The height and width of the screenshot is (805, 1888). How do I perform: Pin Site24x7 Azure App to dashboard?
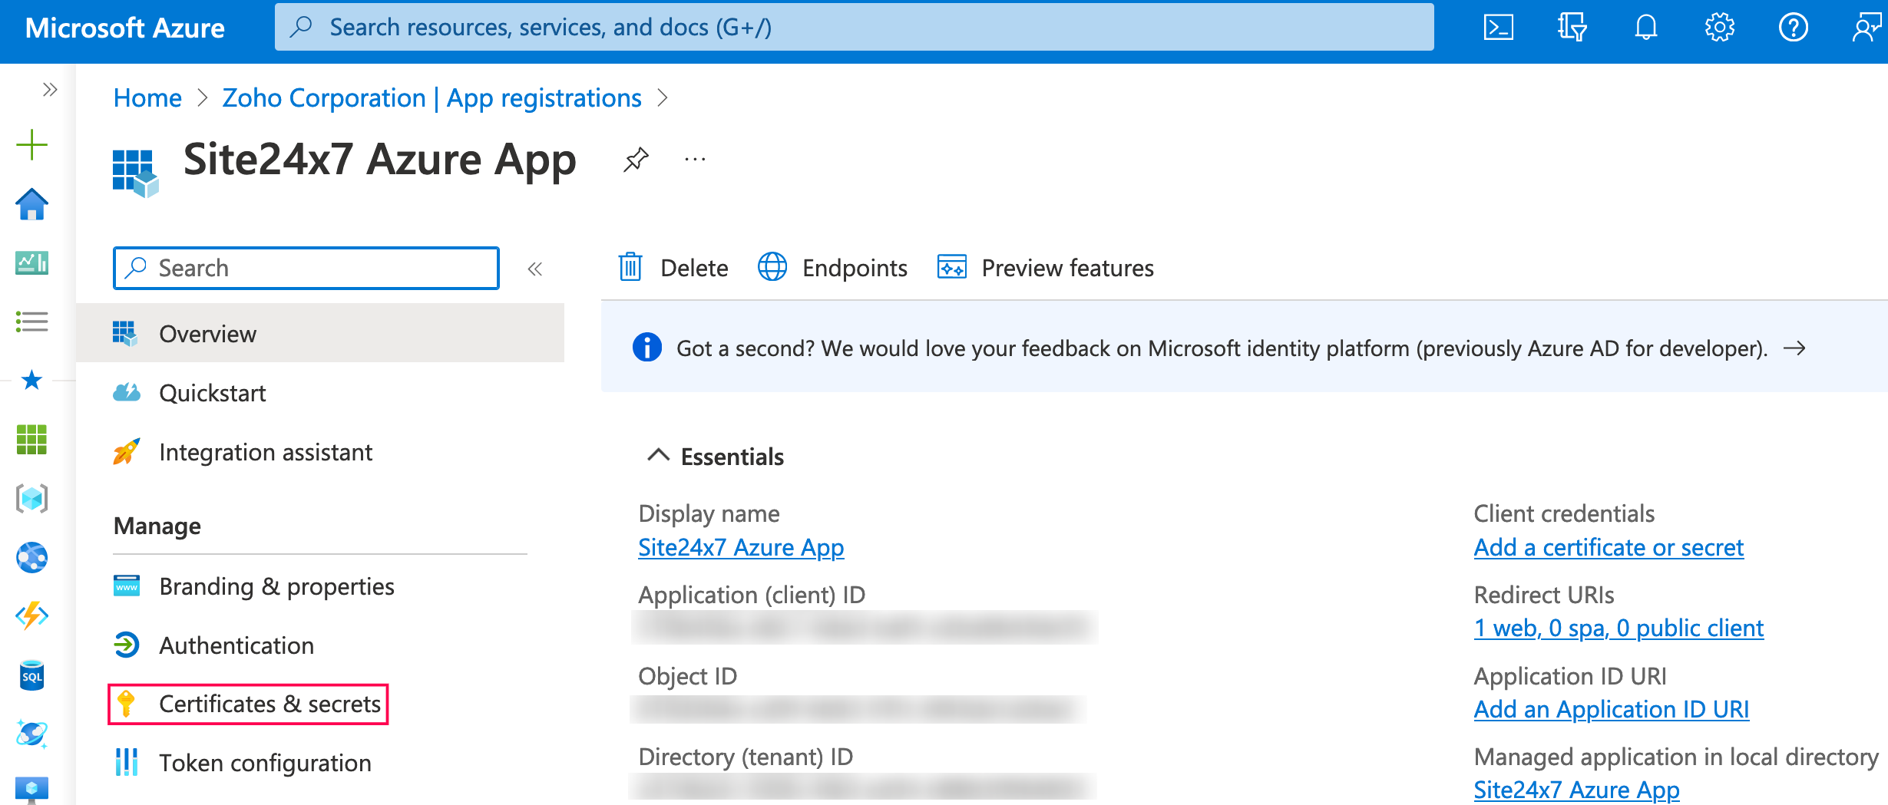[636, 160]
